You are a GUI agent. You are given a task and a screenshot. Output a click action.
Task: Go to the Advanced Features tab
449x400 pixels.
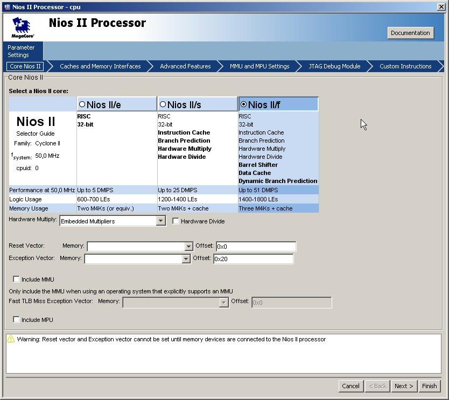click(x=185, y=66)
